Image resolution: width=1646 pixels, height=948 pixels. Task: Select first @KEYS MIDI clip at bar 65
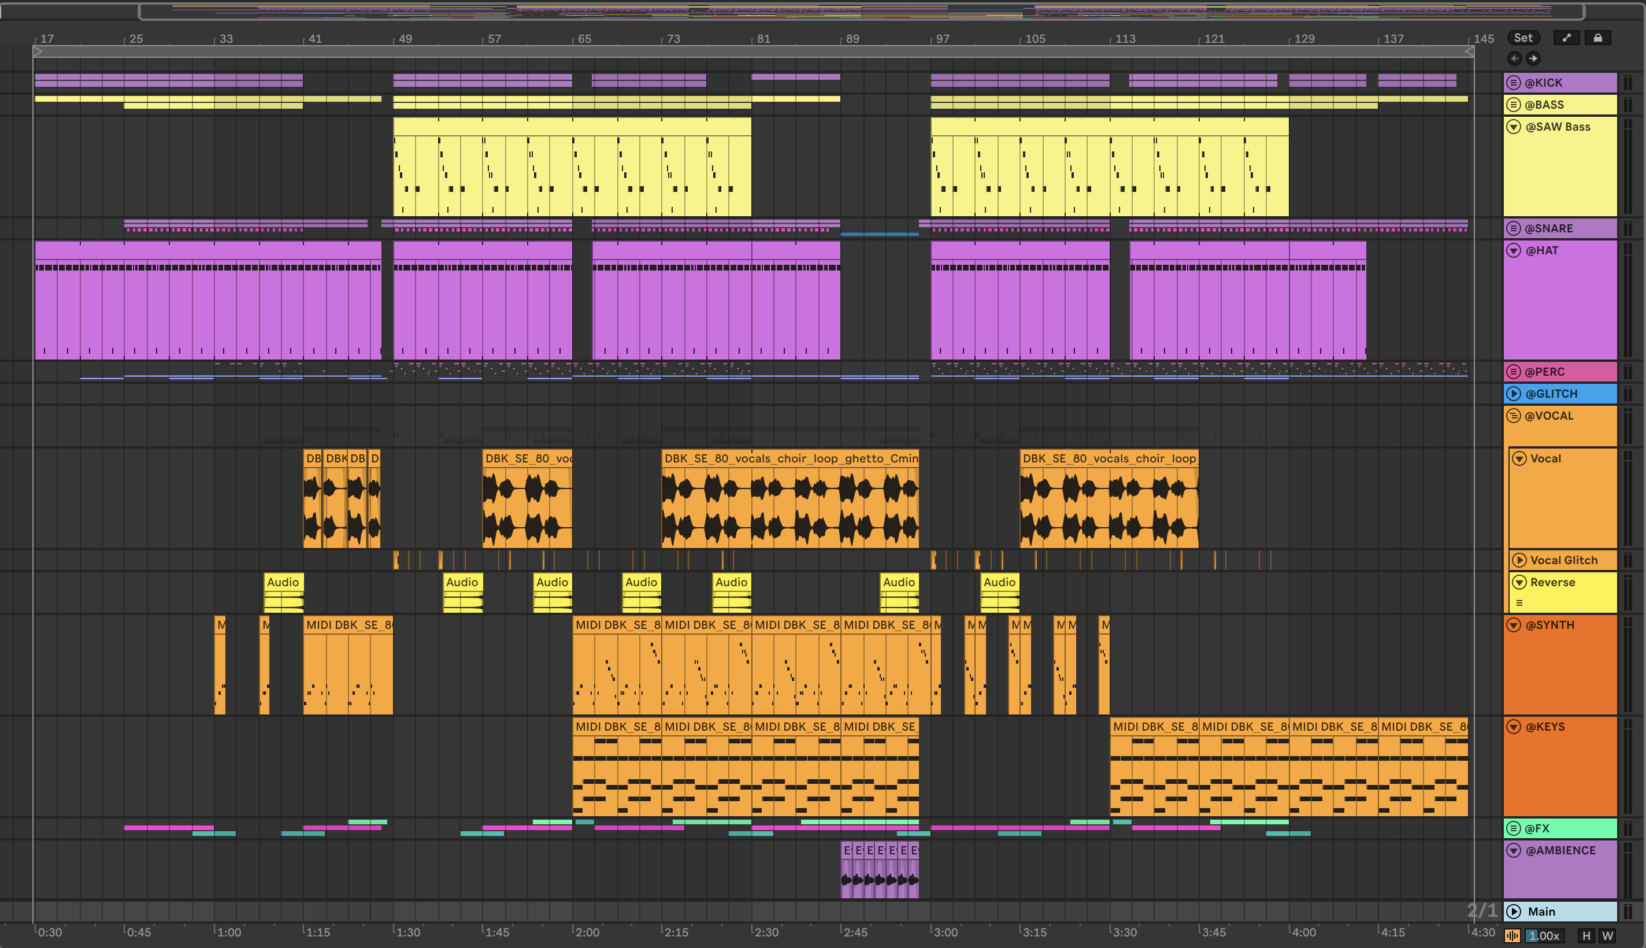point(617,768)
